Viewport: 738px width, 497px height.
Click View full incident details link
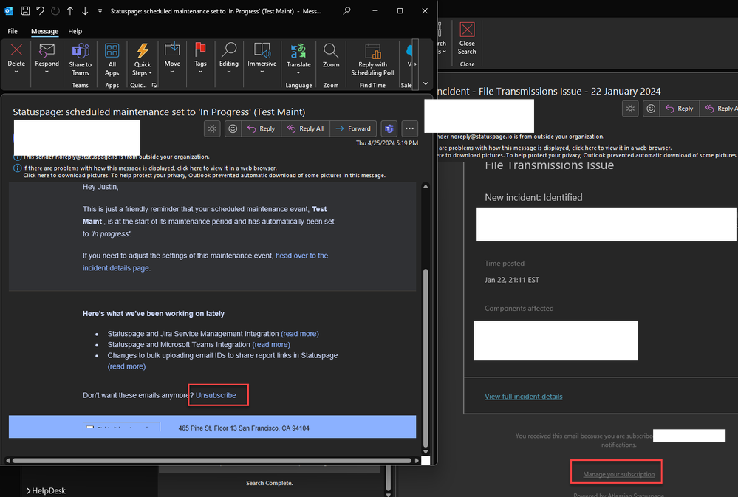click(x=523, y=397)
